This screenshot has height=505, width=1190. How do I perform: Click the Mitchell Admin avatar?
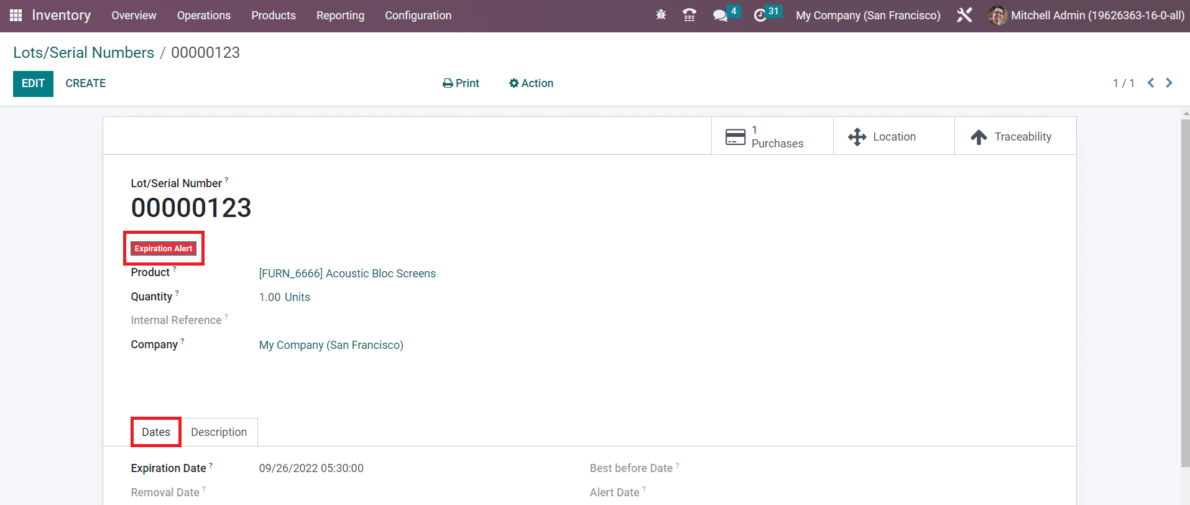click(997, 16)
